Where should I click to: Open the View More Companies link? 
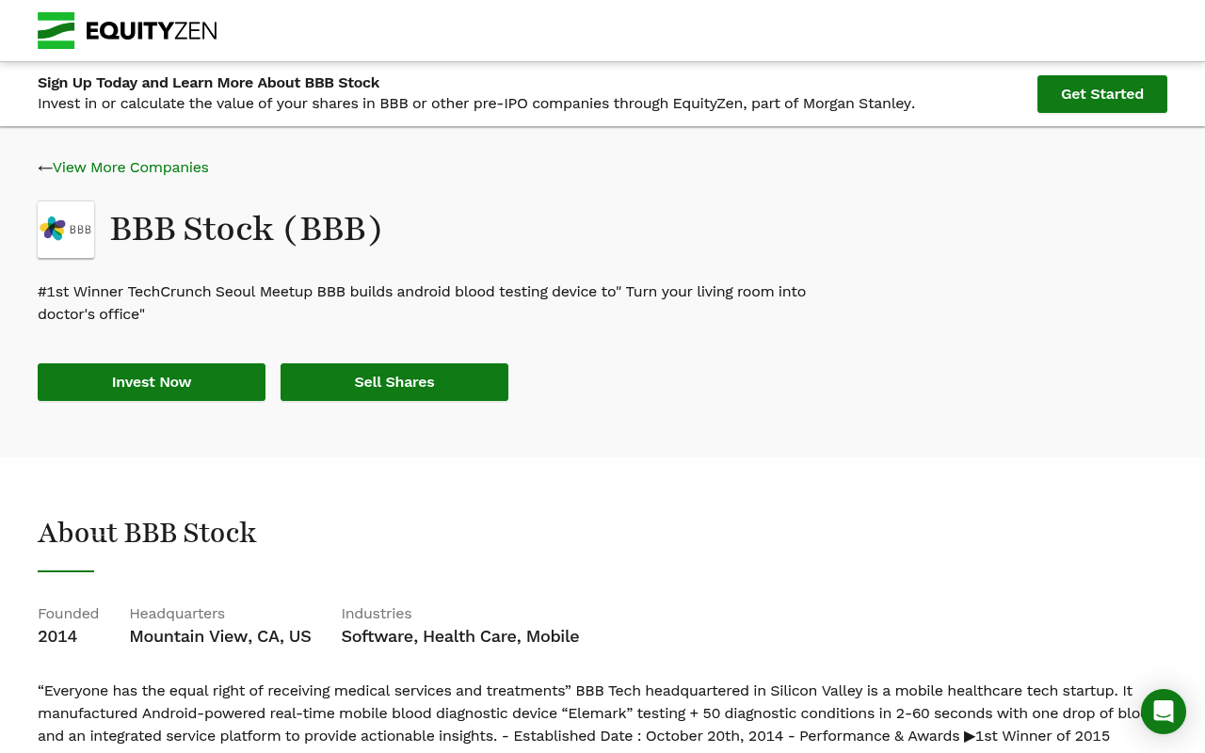[x=131, y=168]
